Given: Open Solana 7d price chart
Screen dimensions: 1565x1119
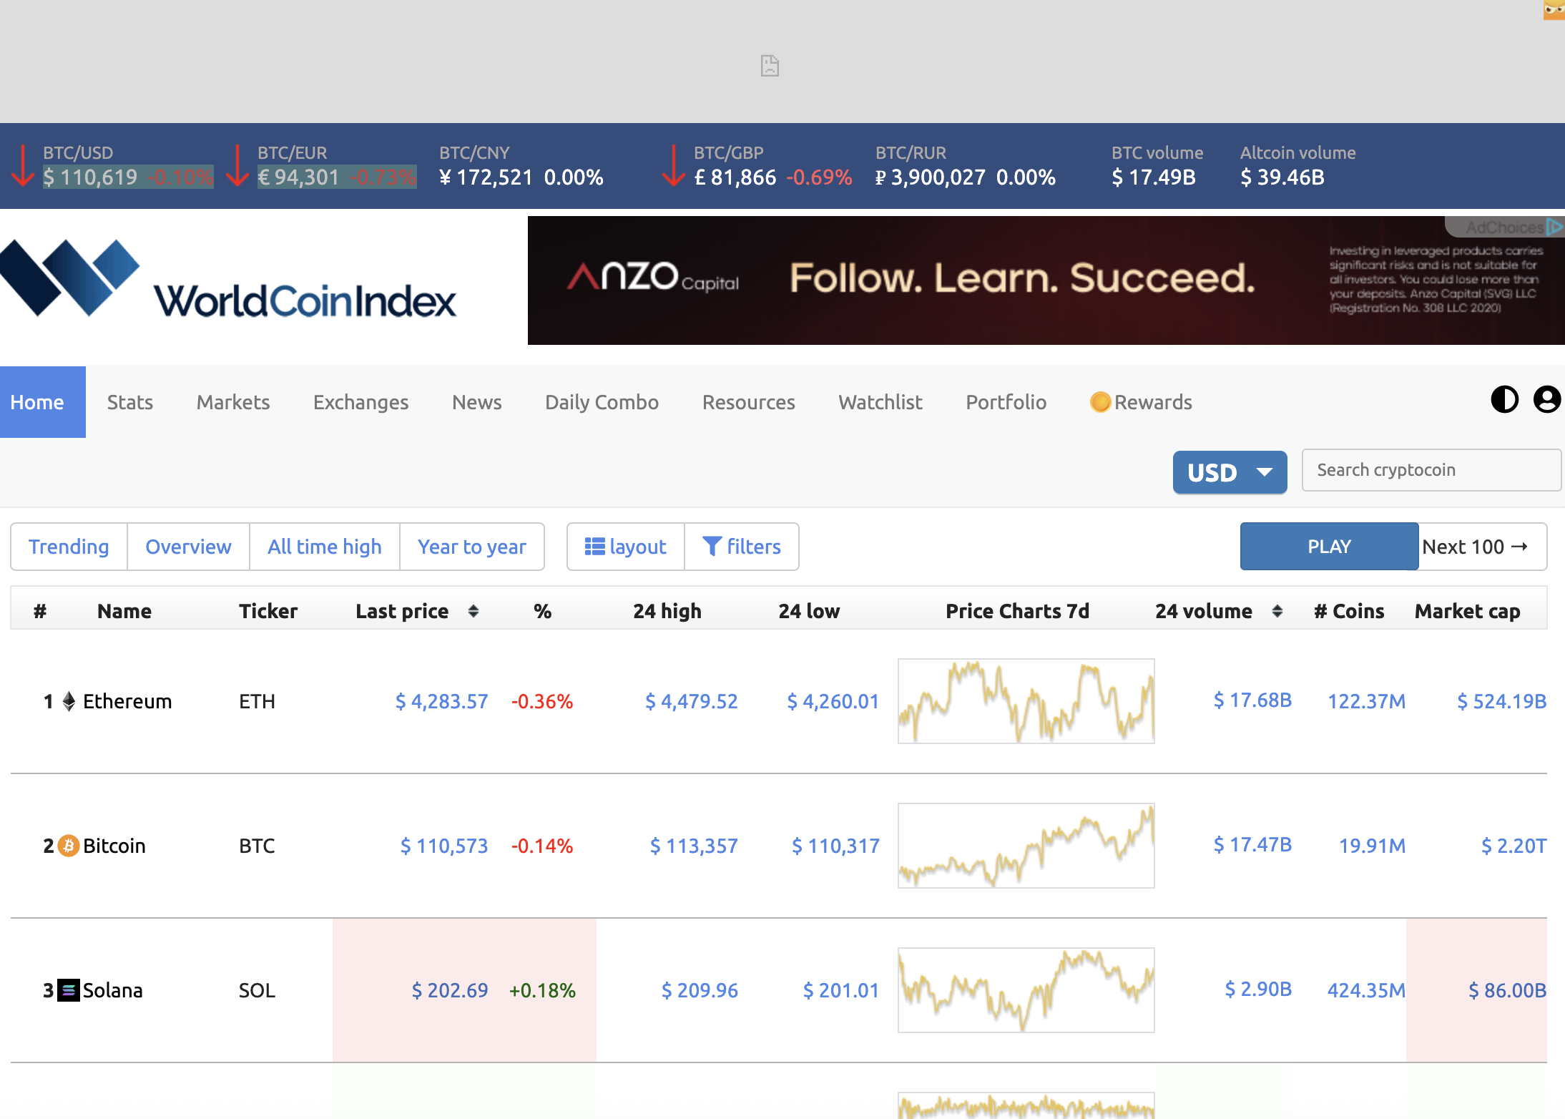Looking at the screenshot, I should [x=1026, y=990].
